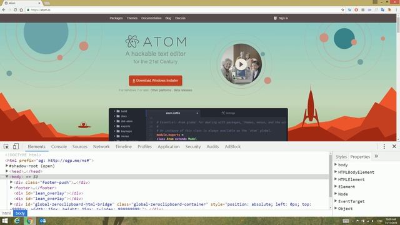Open the Blog nav link
The image size is (400, 225).
point(168,18)
